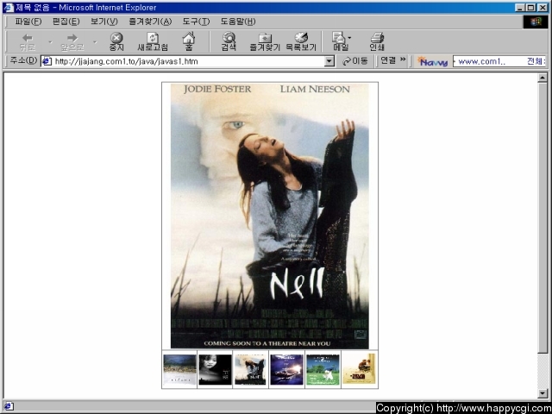Print the page with 인쇄 icon
The height and width of the screenshot is (414, 552).
coord(377,42)
